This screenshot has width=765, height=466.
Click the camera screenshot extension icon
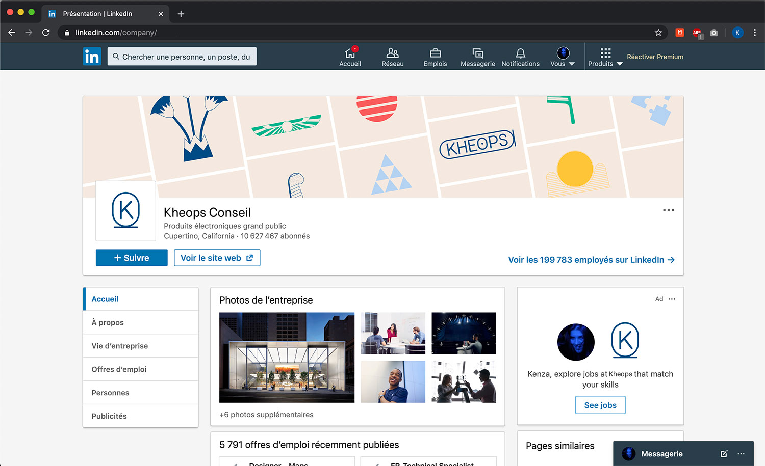[714, 32]
